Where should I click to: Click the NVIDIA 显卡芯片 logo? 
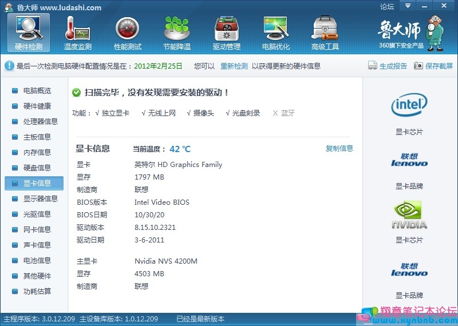409,214
